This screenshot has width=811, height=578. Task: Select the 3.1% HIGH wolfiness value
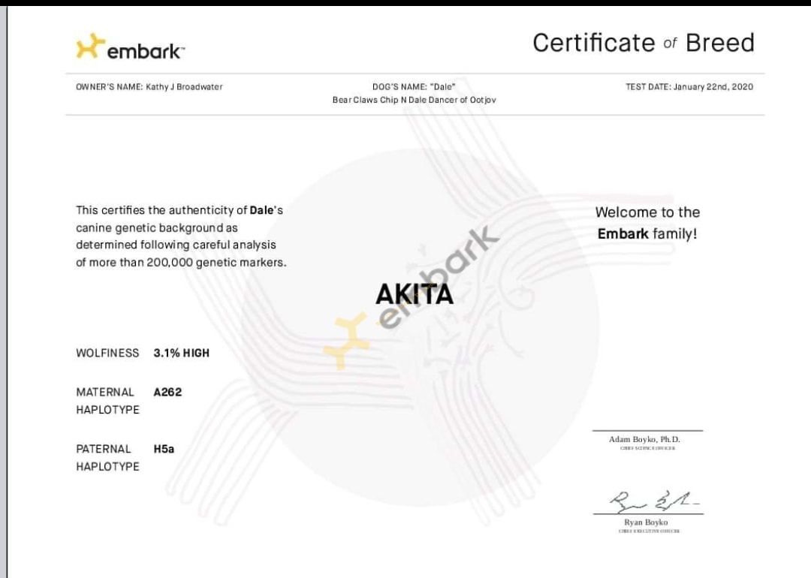pyautogui.click(x=181, y=353)
